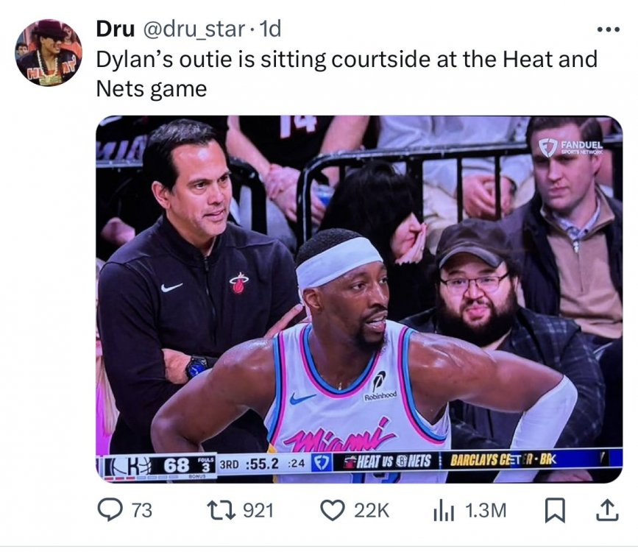The height and width of the screenshot is (552, 638).
Task: Click the 1.3M views count
Action: (486, 511)
